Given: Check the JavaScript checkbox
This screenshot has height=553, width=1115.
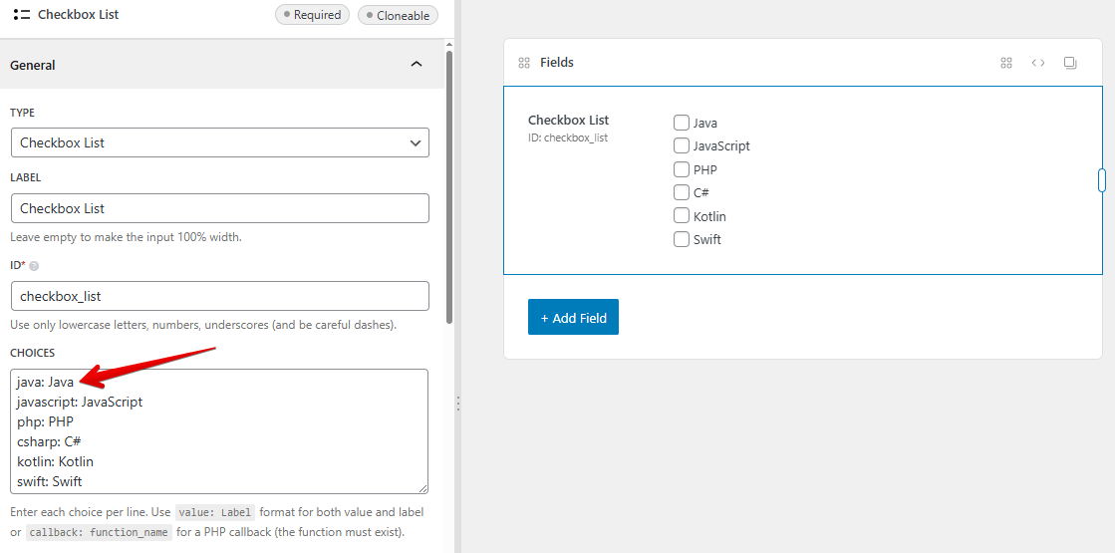Looking at the screenshot, I should point(682,145).
